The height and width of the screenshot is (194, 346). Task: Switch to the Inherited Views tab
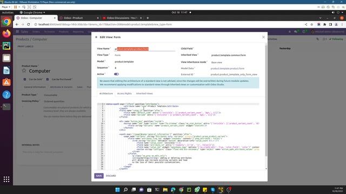click(x=144, y=93)
